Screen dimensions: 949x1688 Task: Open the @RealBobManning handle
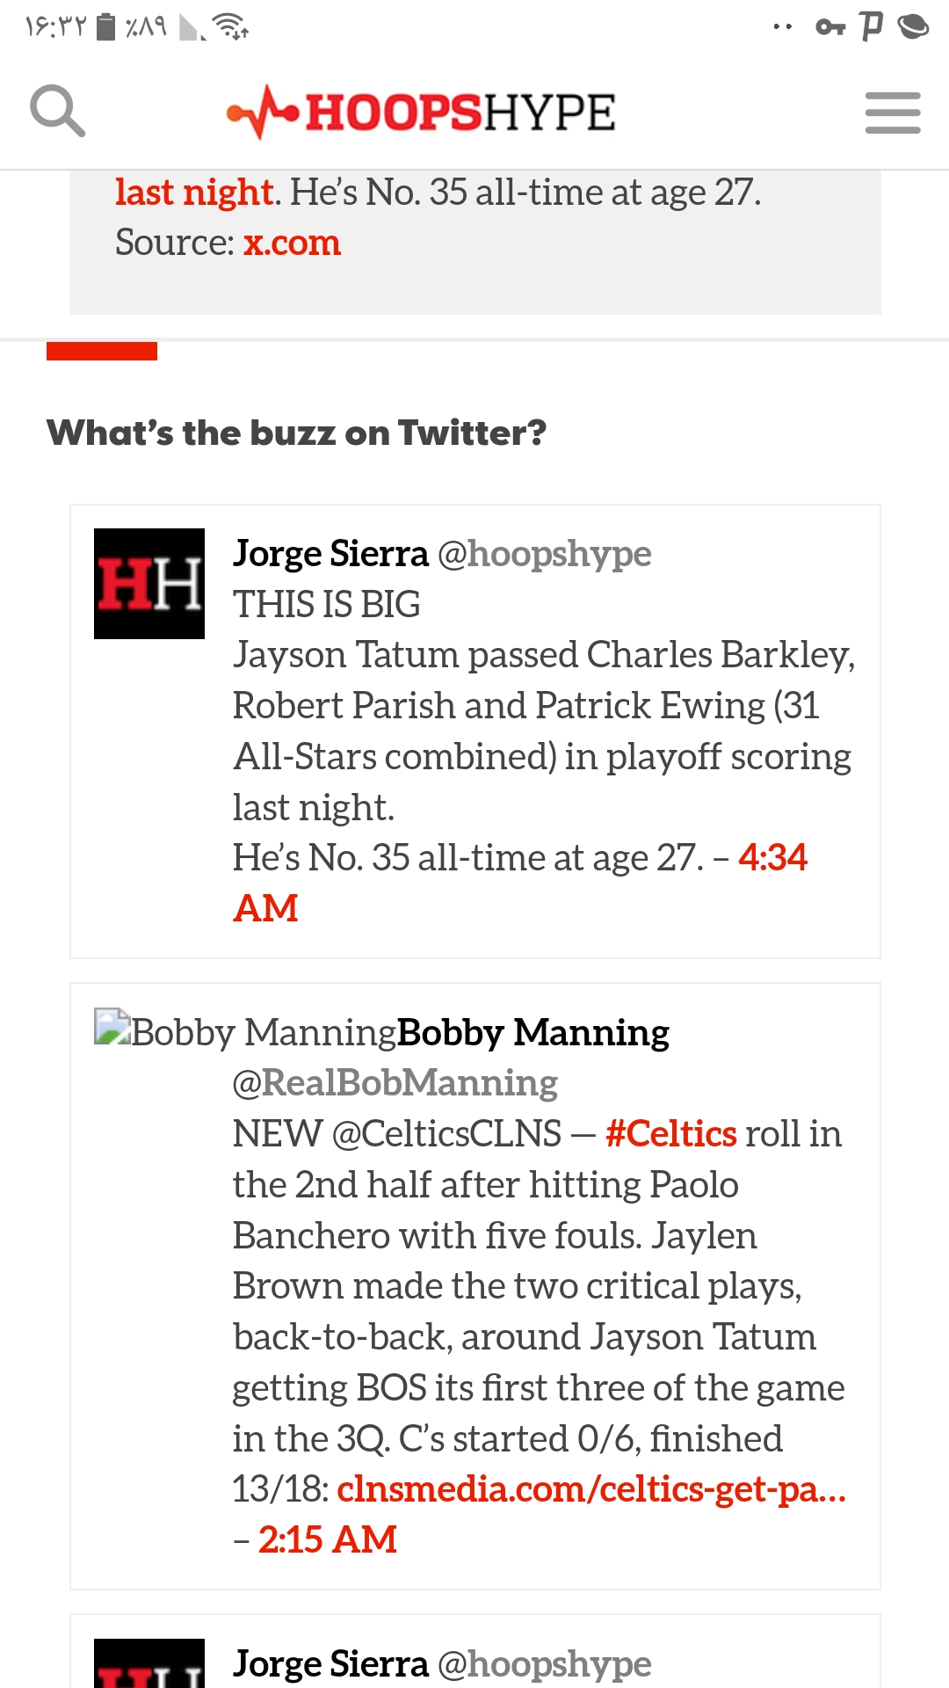point(395,1083)
